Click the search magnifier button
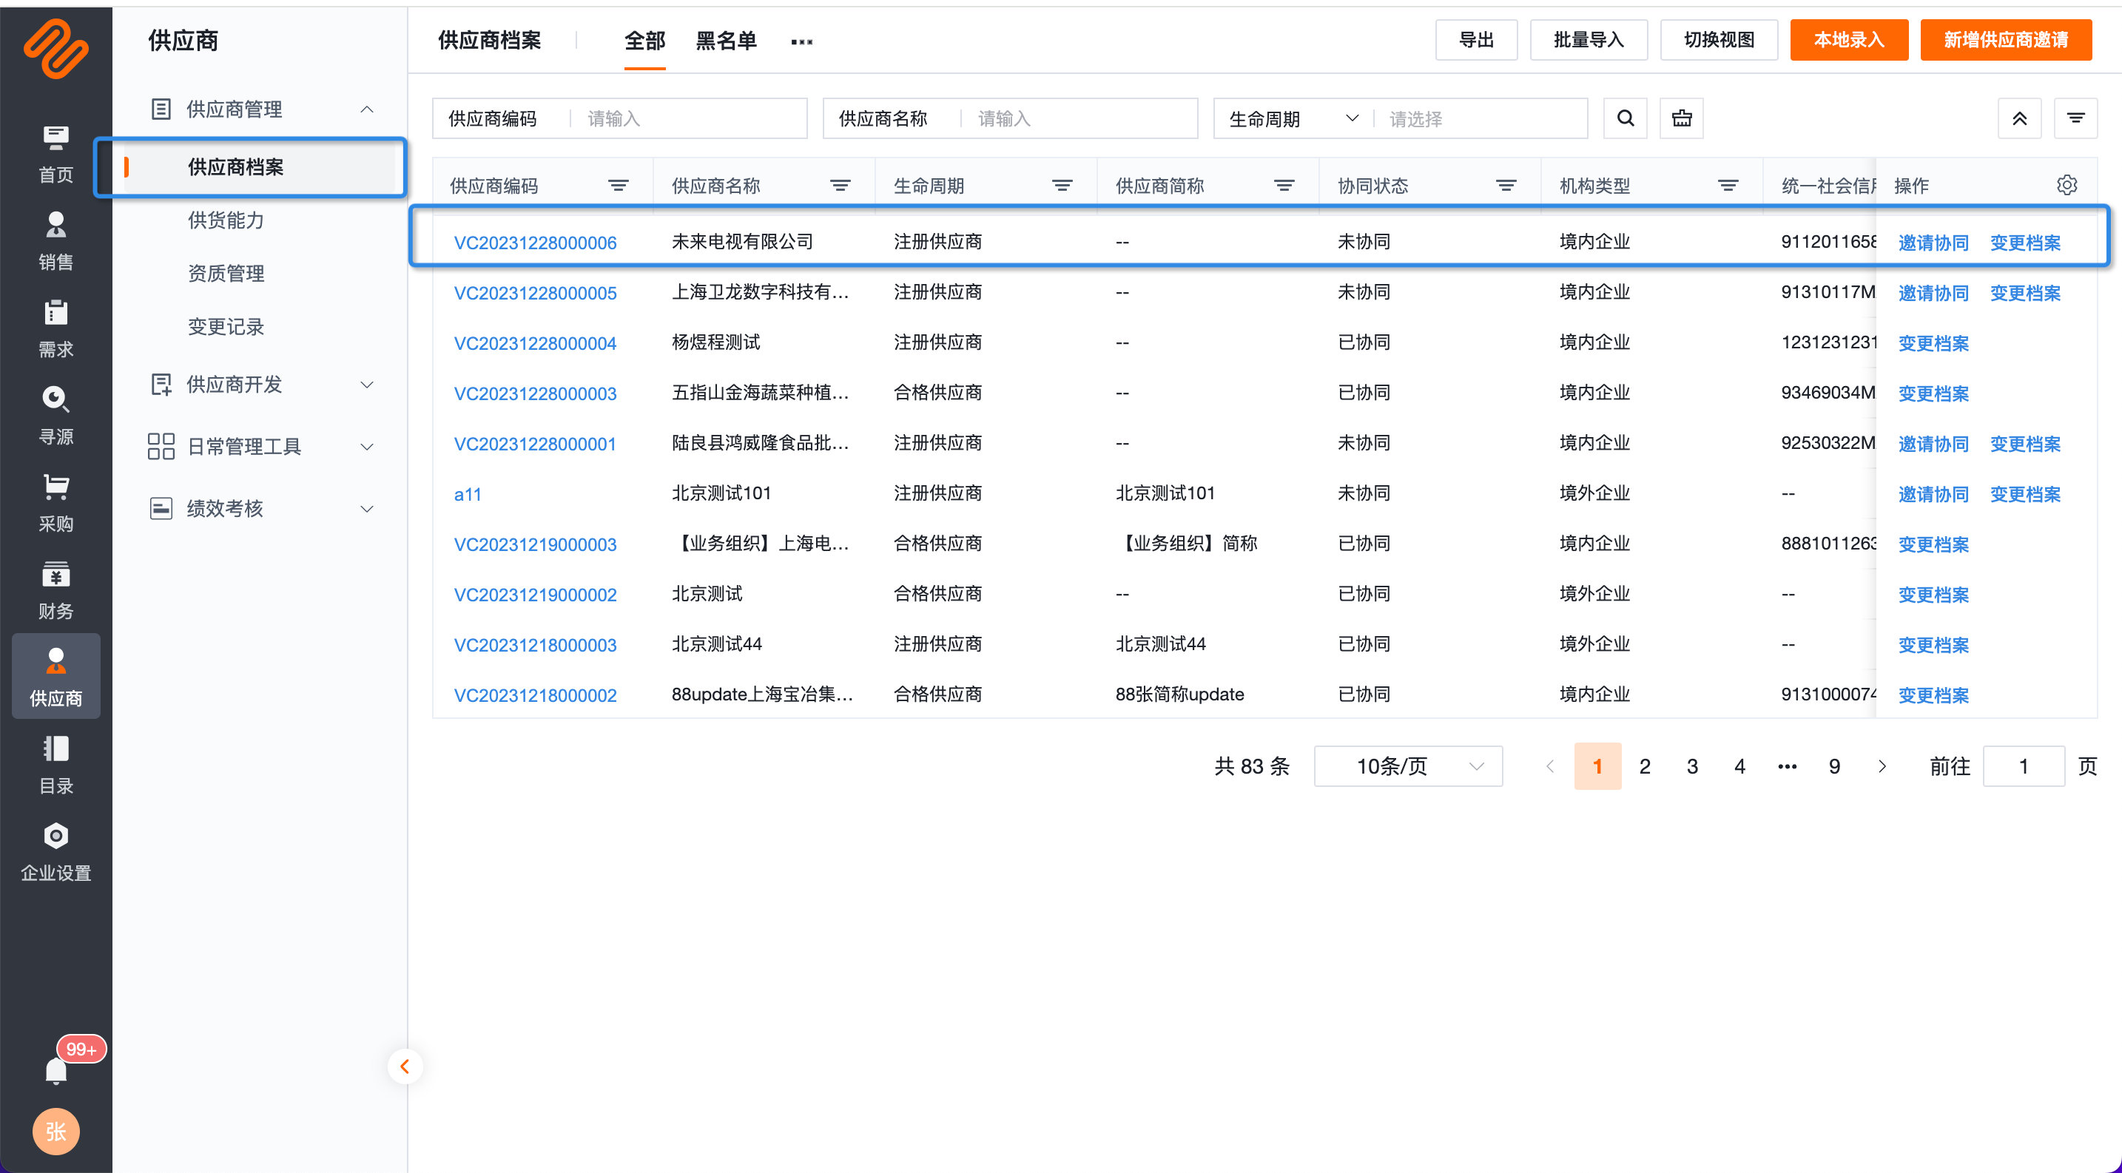Image resolution: width=2122 pixels, height=1173 pixels. pyautogui.click(x=1626, y=118)
